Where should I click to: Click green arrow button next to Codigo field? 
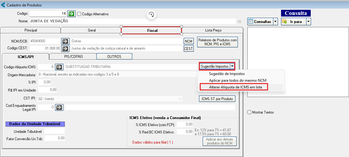click(71, 14)
